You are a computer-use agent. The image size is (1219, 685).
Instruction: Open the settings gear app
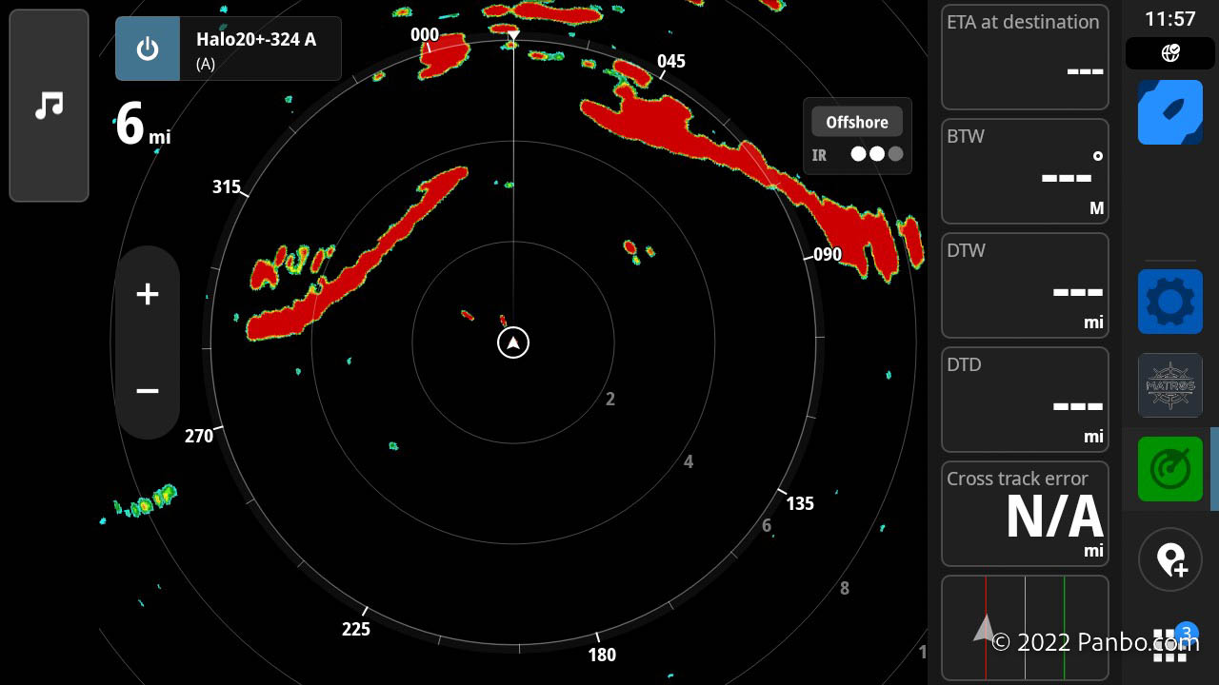click(1170, 302)
